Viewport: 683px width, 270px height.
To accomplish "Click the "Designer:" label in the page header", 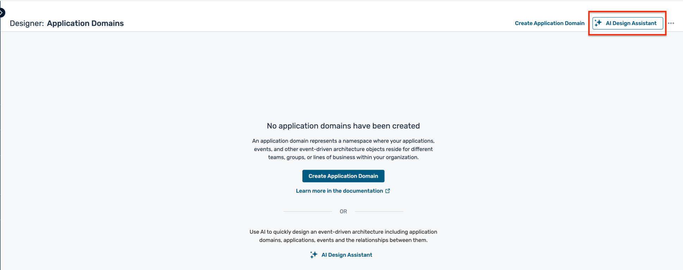I will pos(27,23).
